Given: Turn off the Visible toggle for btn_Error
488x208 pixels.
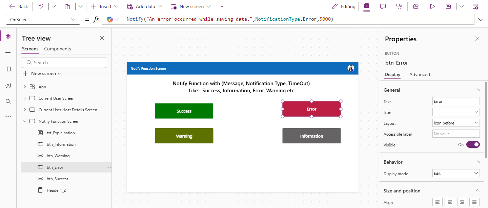Looking at the screenshot, I should 473,144.
